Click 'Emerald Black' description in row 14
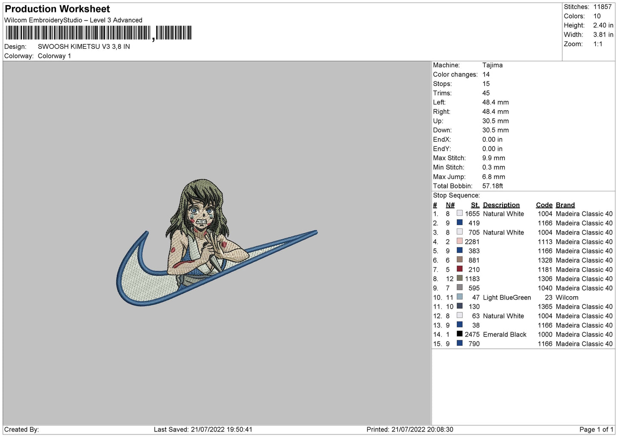Viewport: 618px width, 437px height. click(x=505, y=335)
